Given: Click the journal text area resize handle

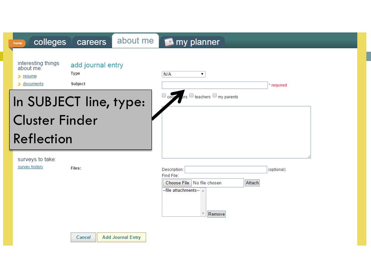Looking at the screenshot, I should click(309, 156).
